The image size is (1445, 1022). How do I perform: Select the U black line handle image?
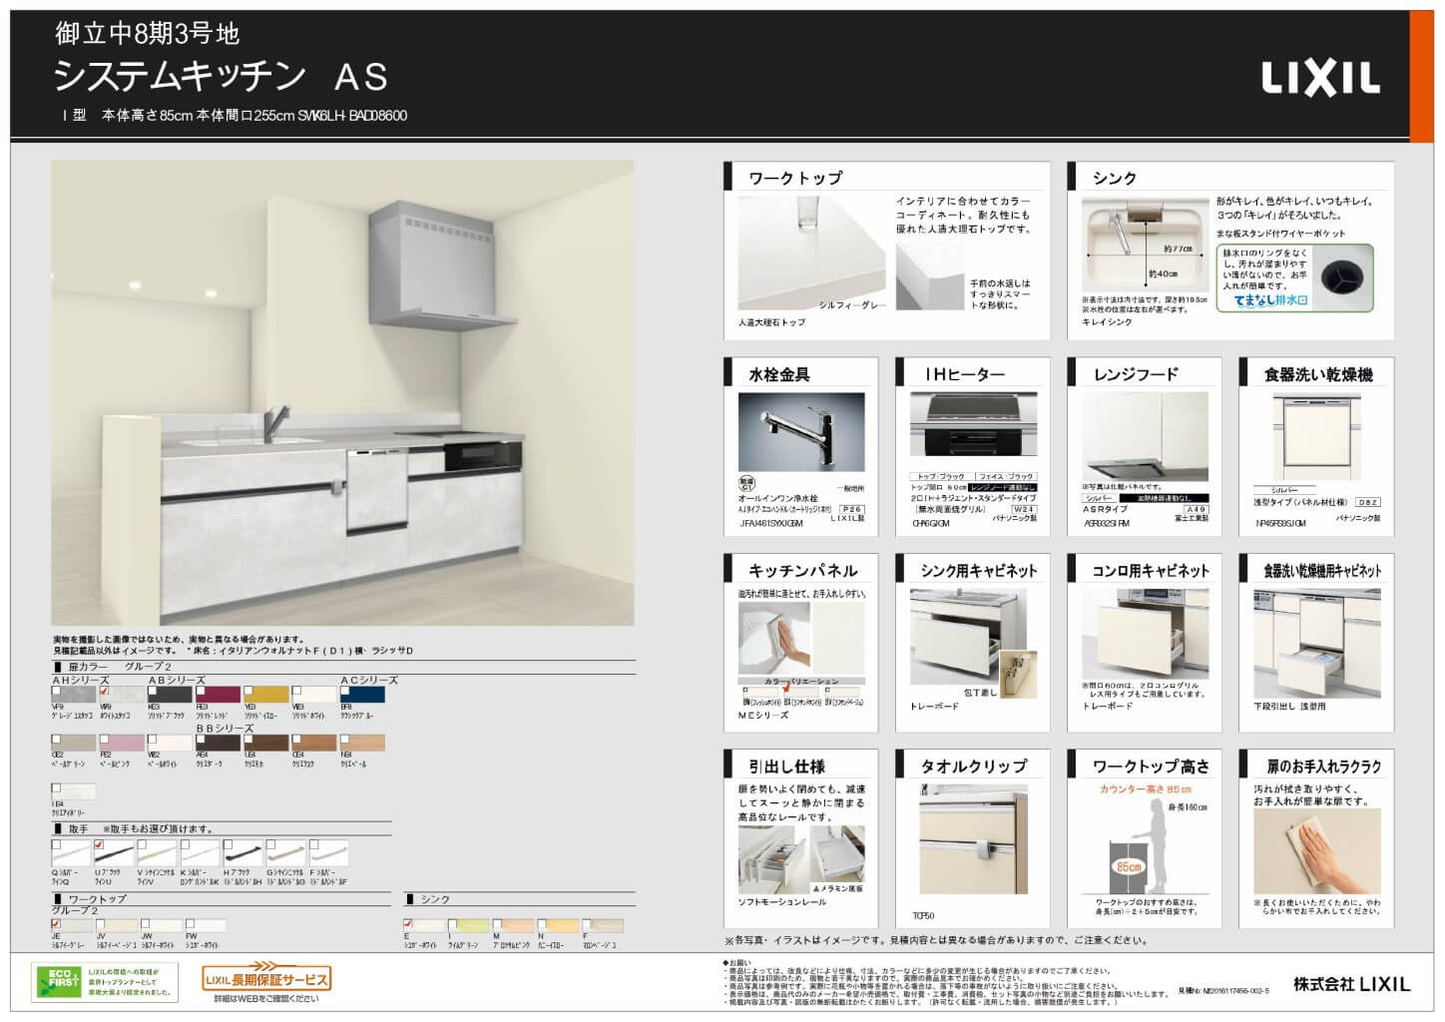[x=114, y=854]
